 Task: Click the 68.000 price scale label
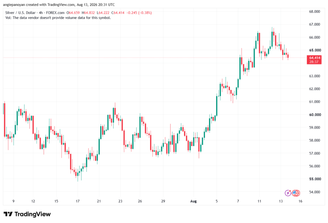pyautogui.click(x=315, y=12)
